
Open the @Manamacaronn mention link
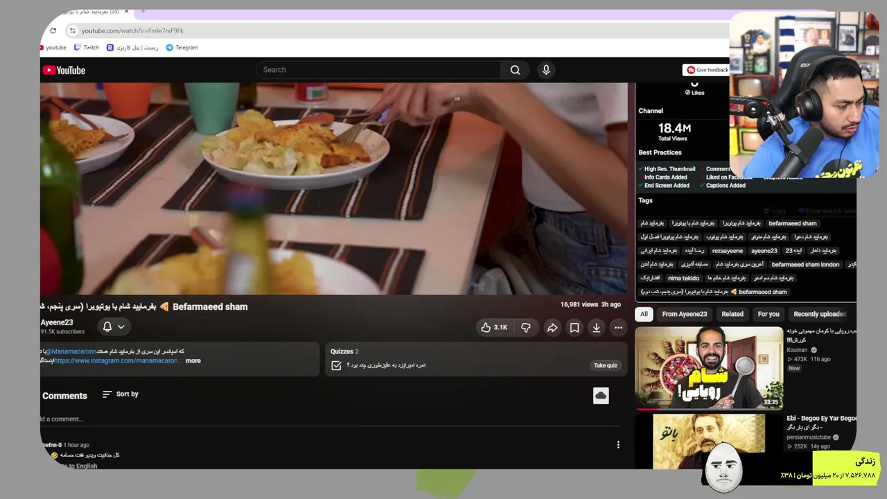pyautogui.click(x=71, y=351)
